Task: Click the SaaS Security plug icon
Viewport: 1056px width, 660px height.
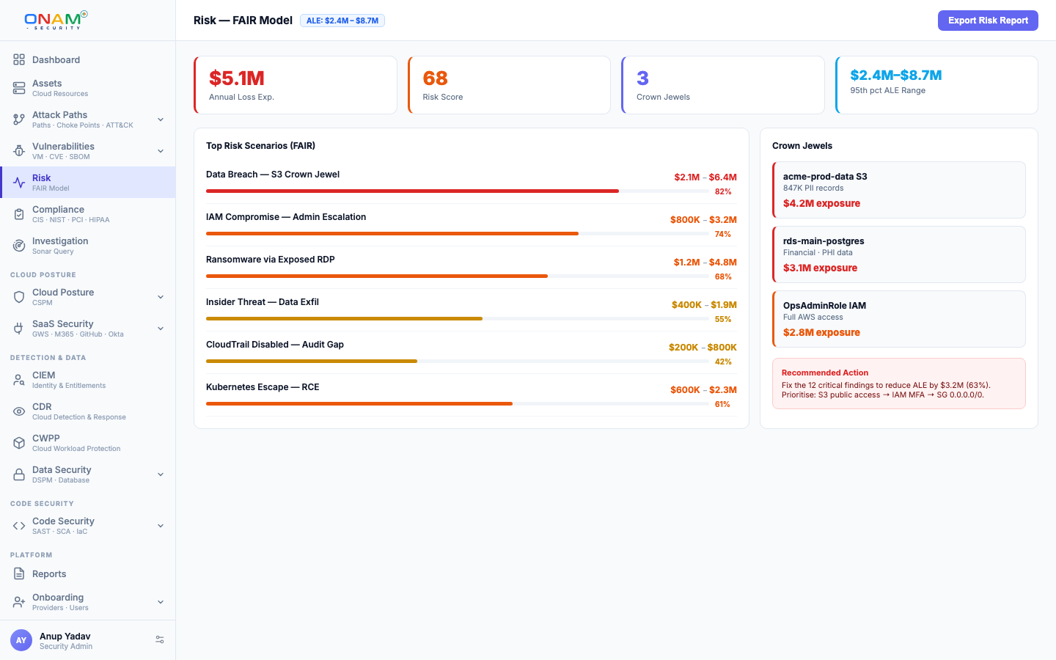Action: click(19, 329)
